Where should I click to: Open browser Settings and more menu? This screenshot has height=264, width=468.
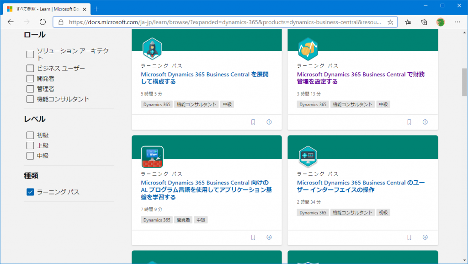457,22
